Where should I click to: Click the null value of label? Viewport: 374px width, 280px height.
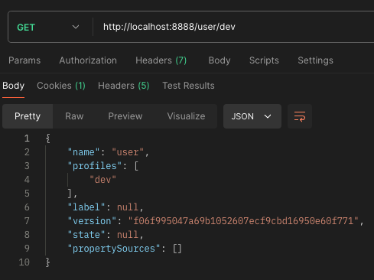click(x=128, y=207)
